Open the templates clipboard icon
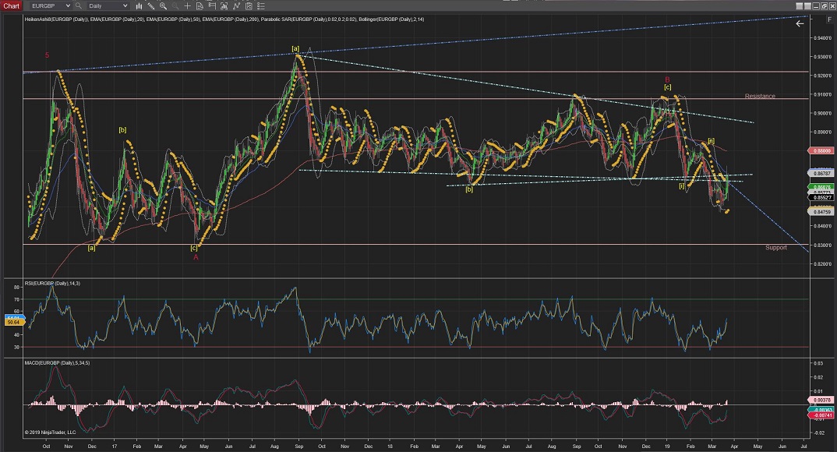837x452 pixels. 249,6
